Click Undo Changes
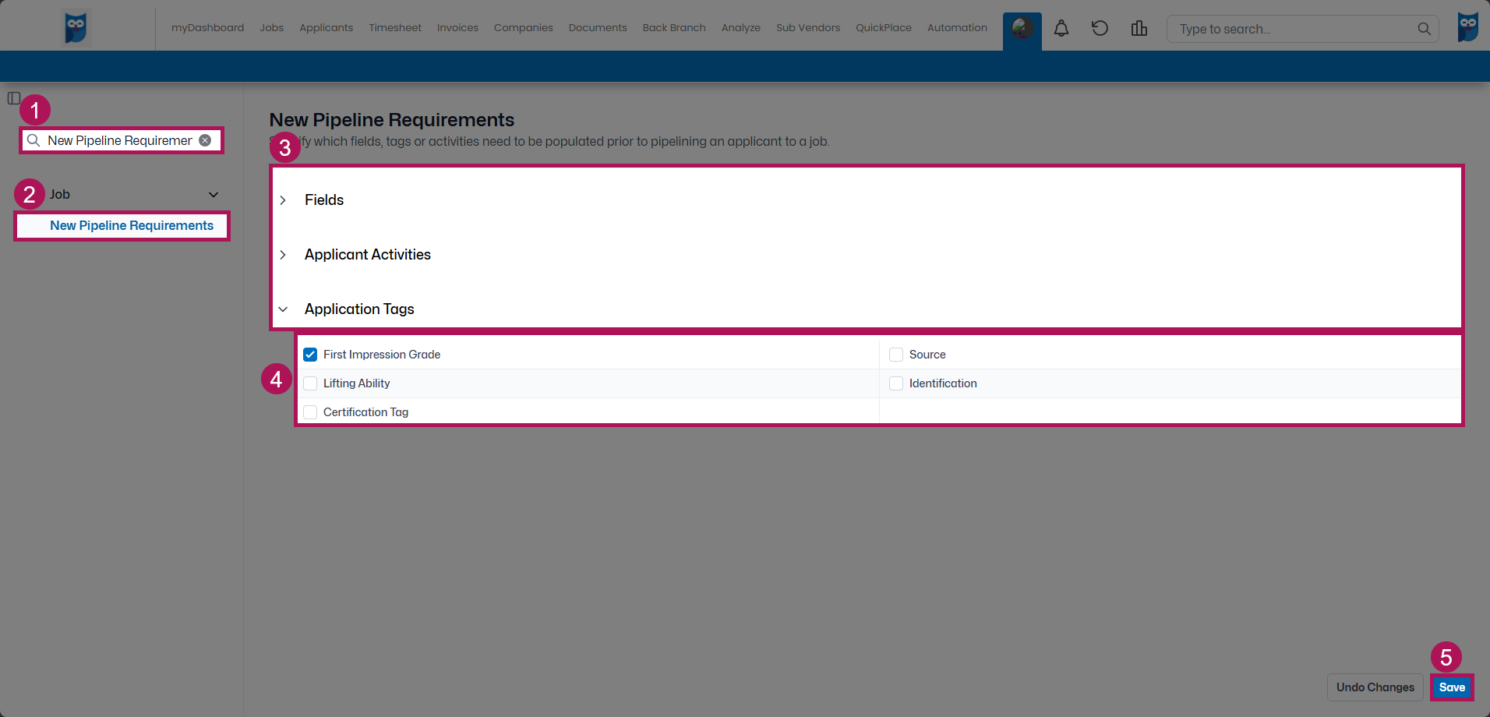The image size is (1490, 717). click(x=1375, y=687)
